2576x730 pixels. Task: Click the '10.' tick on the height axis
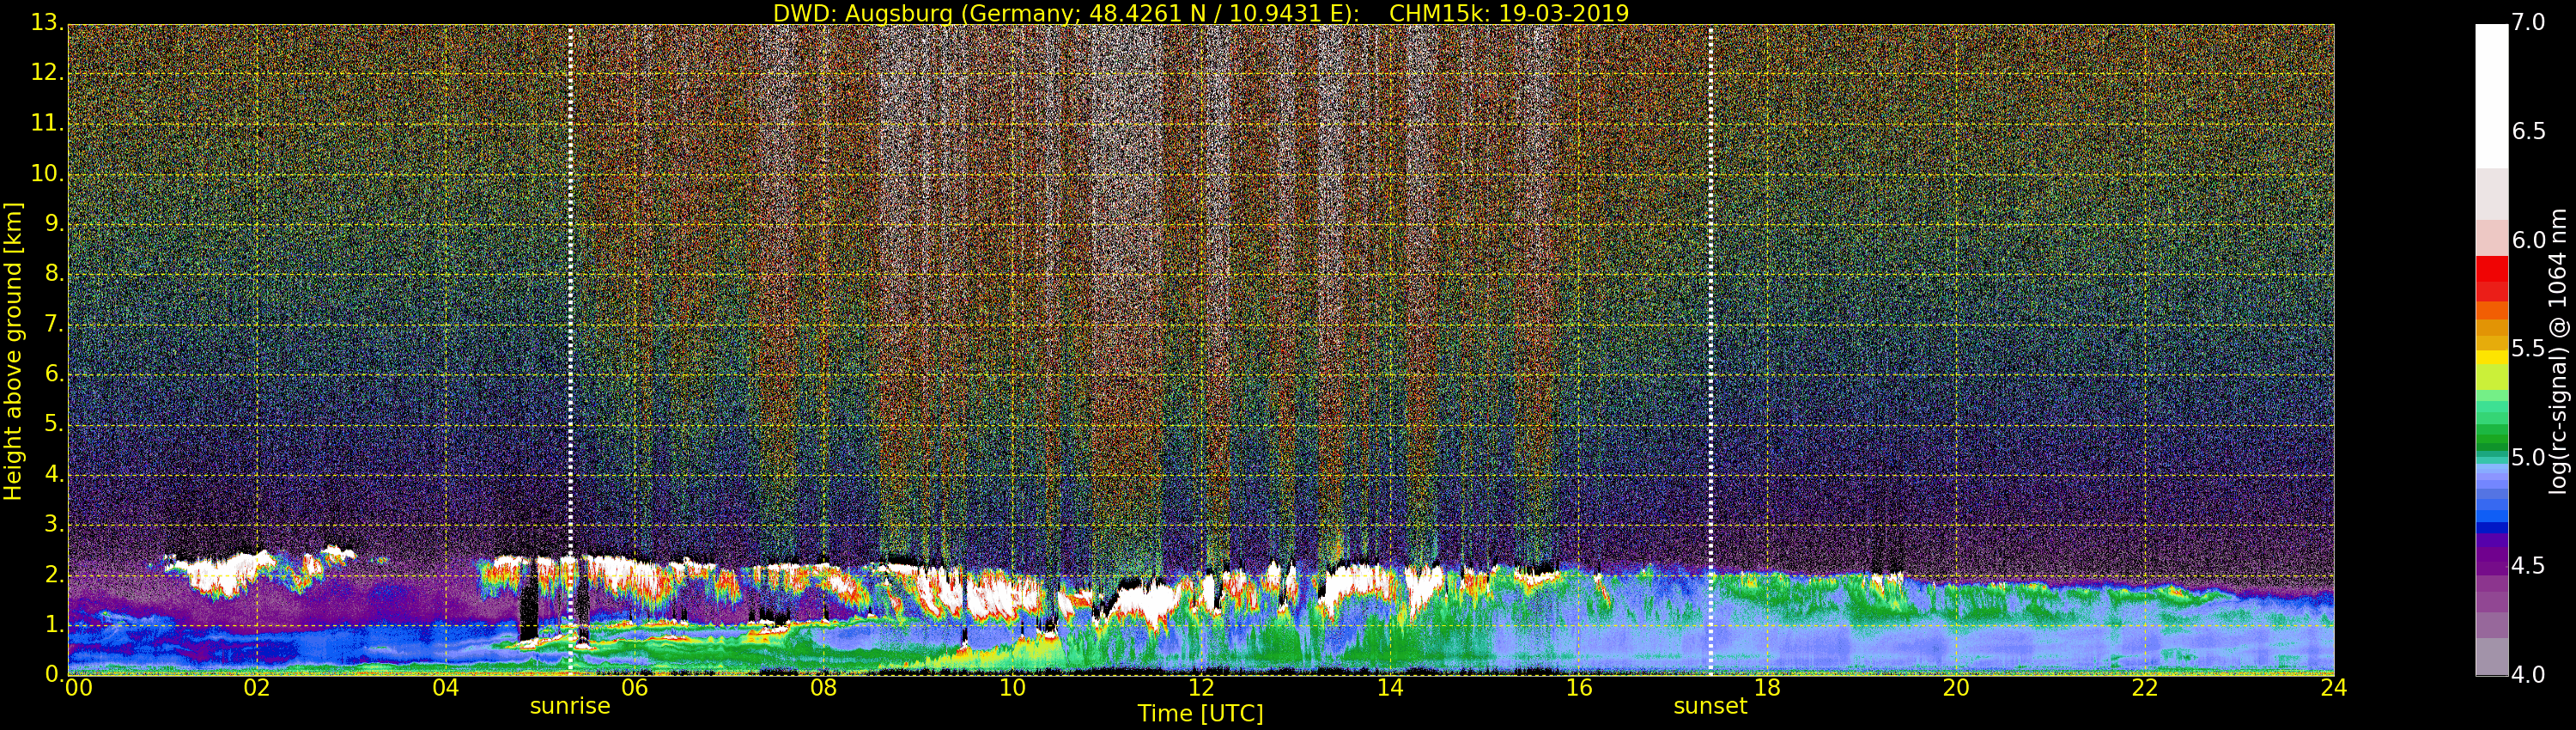pyautogui.click(x=46, y=173)
